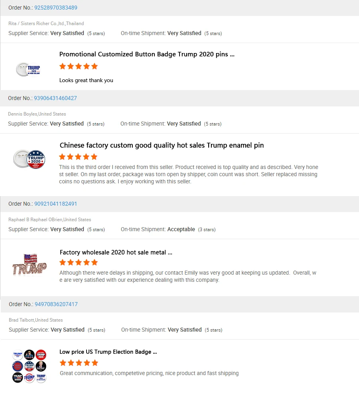Open 'Chinese factory custom good quality' product title
Image resolution: width=359 pixels, height=395 pixels.
pyautogui.click(x=162, y=145)
